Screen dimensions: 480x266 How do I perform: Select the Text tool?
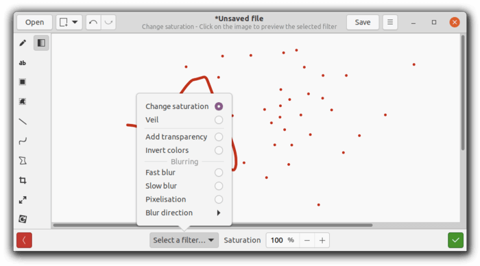[x=23, y=63]
